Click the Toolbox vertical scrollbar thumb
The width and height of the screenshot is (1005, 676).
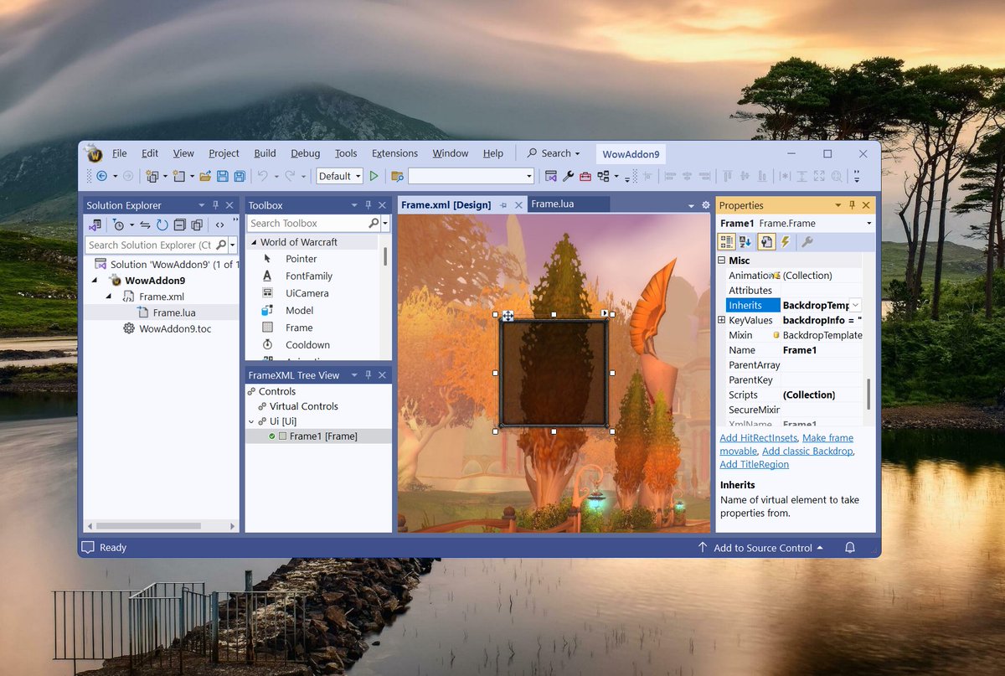[x=385, y=256]
